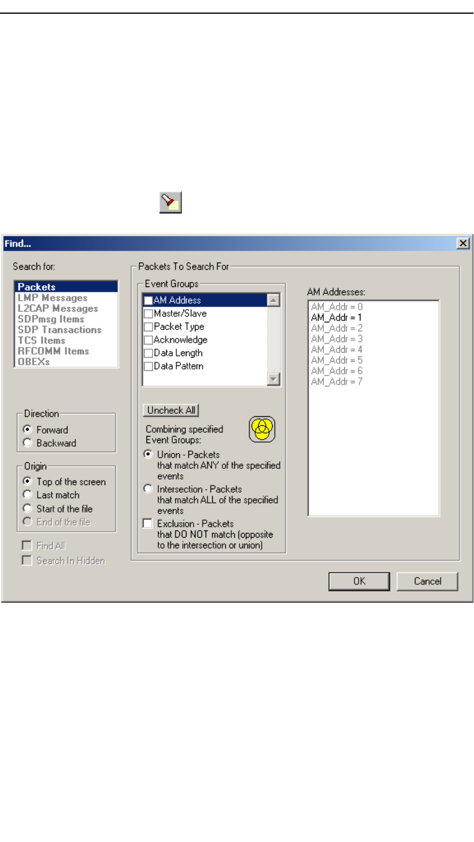
Task: Check the Packet Type event group
Action: pos(148,327)
